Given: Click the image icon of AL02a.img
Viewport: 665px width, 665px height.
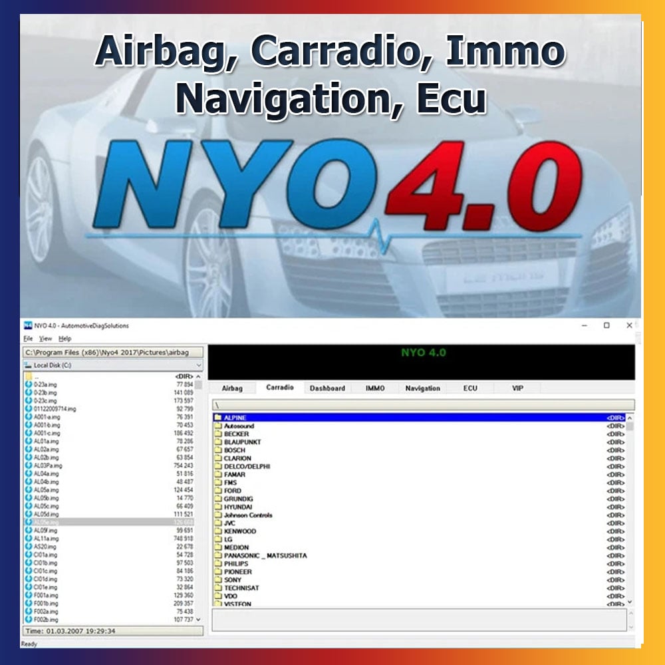Looking at the screenshot, I should (29, 449).
